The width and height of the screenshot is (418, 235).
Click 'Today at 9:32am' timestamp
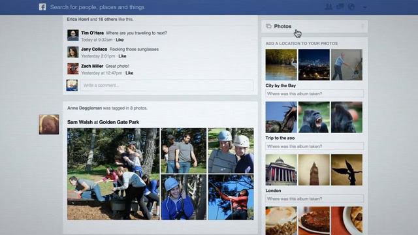pos(97,40)
